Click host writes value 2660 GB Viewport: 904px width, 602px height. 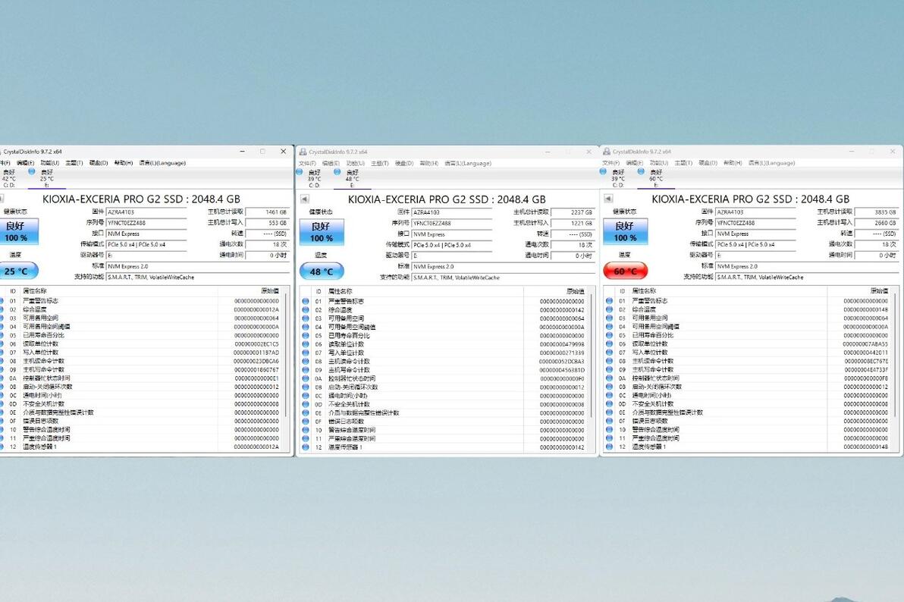click(876, 223)
